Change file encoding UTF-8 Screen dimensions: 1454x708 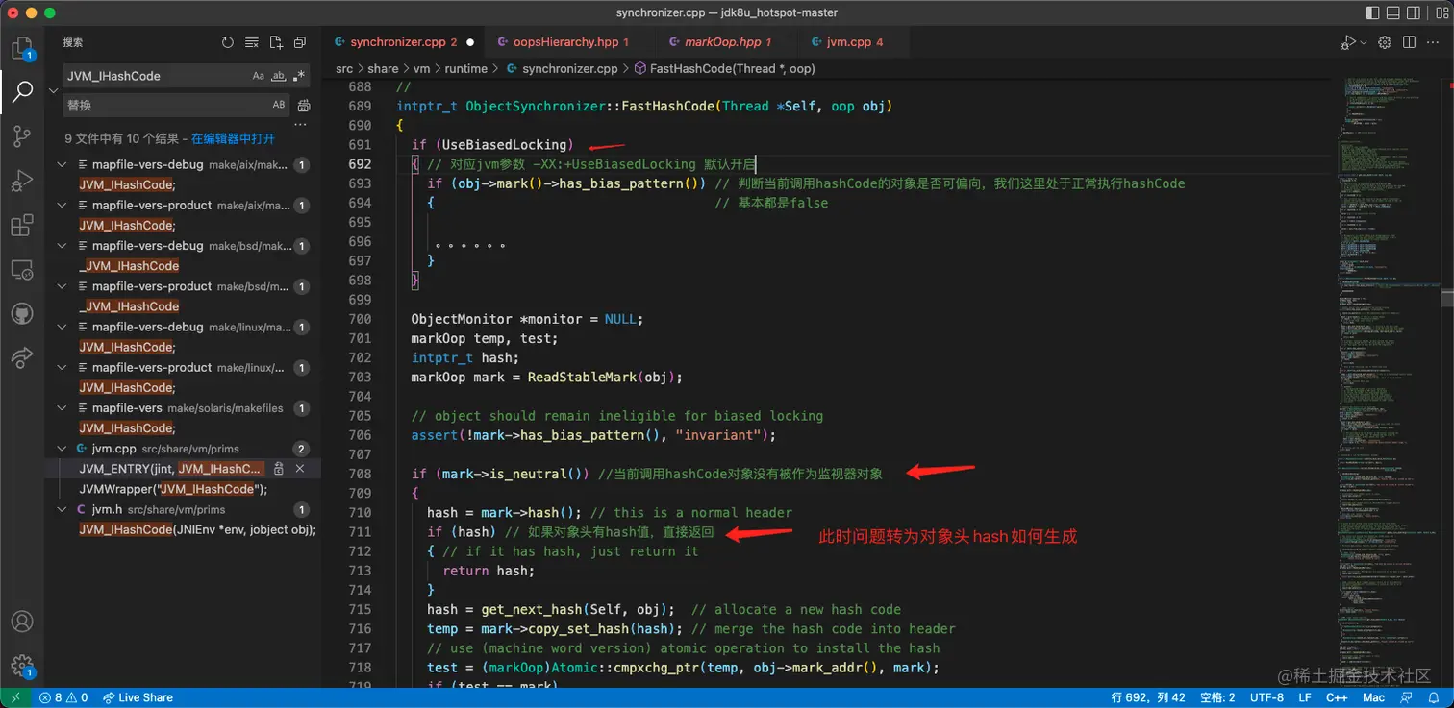(x=1266, y=697)
